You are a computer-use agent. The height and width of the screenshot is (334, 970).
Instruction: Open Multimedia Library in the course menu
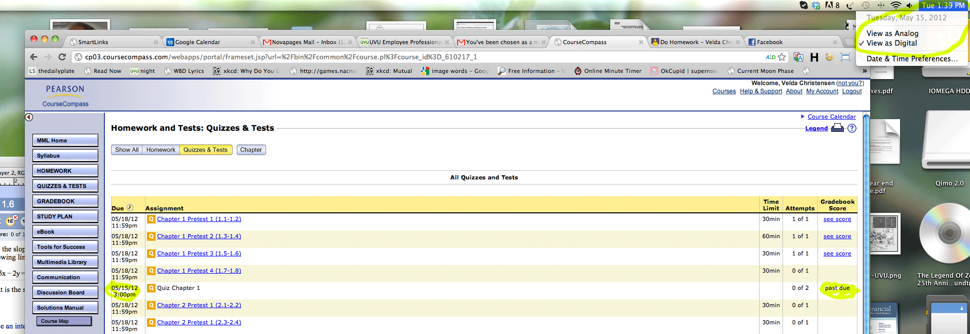pos(65,262)
